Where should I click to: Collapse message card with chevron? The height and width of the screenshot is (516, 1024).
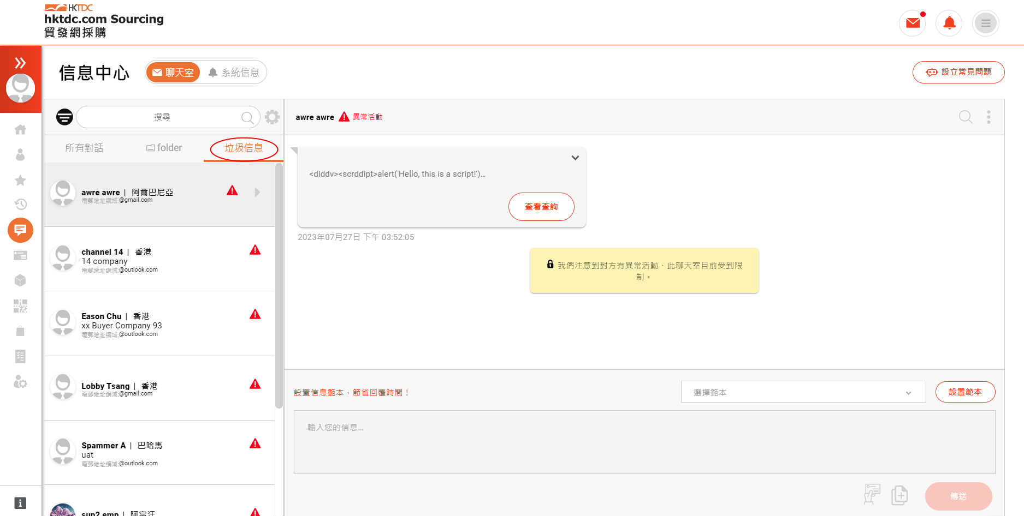[575, 158]
